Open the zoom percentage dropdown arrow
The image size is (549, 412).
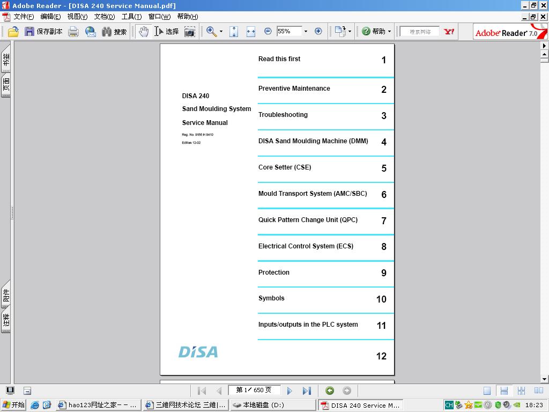pyautogui.click(x=306, y=31)
